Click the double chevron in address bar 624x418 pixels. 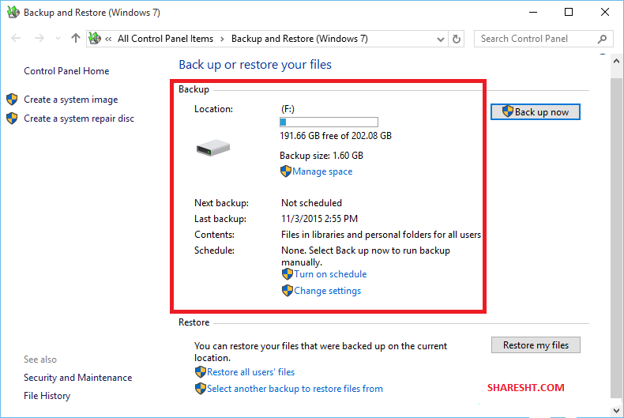pos(108,39)
